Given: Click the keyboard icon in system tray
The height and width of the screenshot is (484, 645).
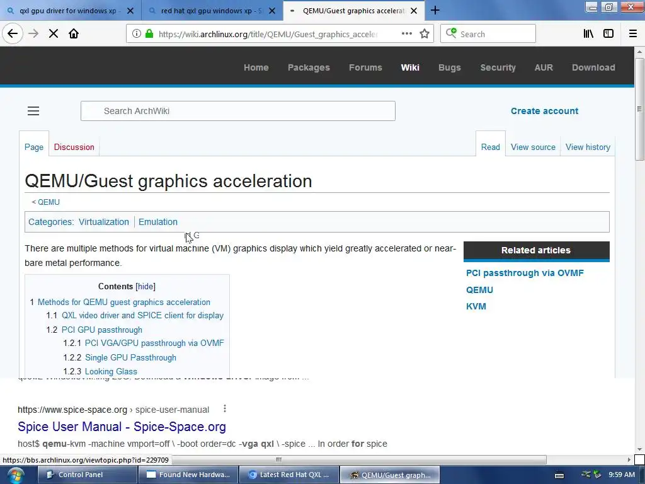Looking at the screenshot, I should click(559, 475).
